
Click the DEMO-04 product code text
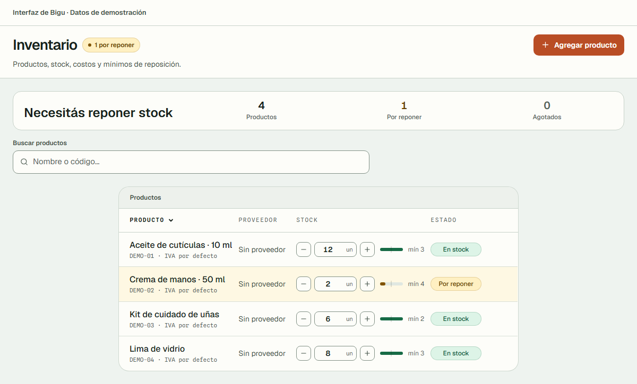click(142, 360)
